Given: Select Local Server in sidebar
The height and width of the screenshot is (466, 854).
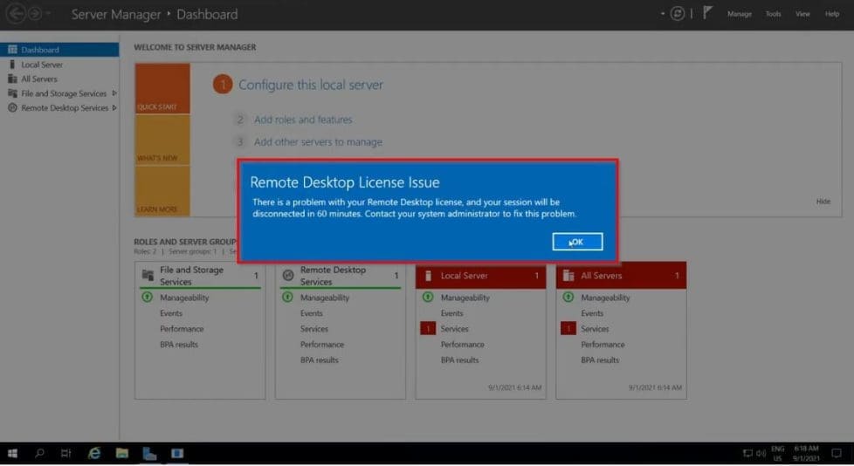Looking at the screenshot, I should [42, 65].
